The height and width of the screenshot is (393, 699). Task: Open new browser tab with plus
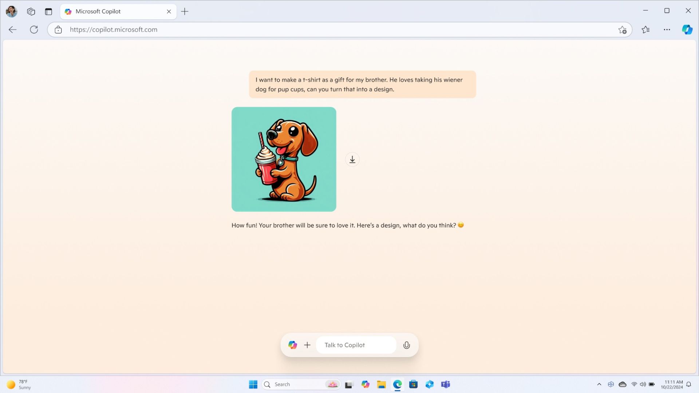pyautogui.click(x=185, y=11)
